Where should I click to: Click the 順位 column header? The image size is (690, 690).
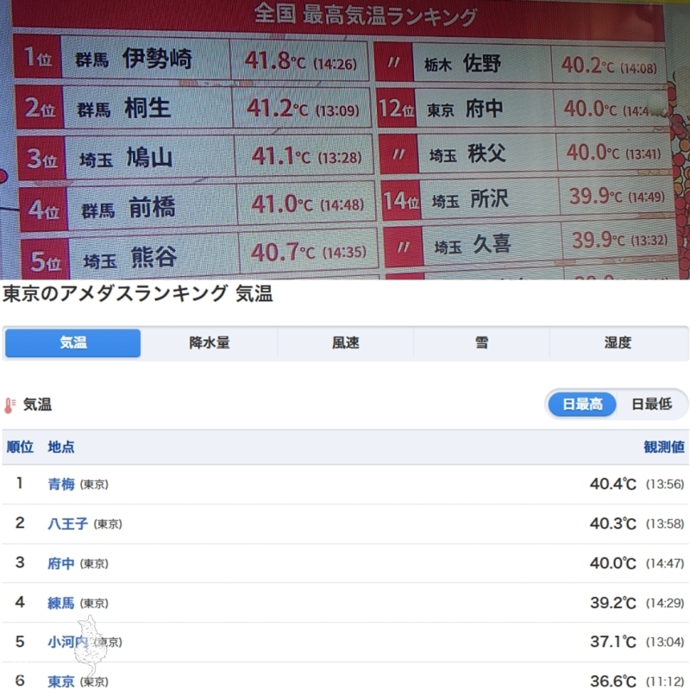(x=20, y=447)
